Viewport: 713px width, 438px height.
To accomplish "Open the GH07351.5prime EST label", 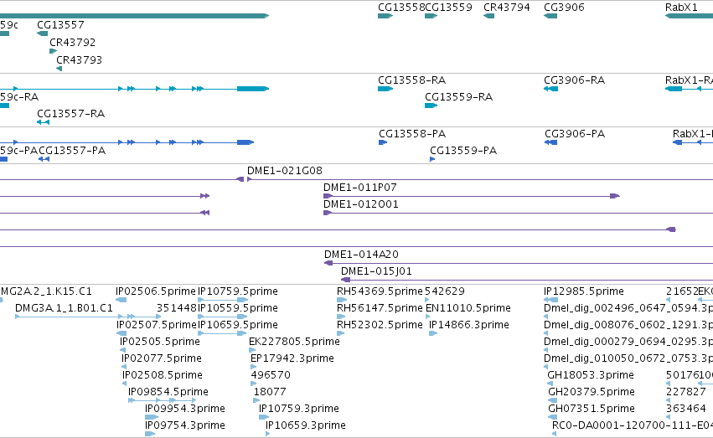I will (592, 409).
